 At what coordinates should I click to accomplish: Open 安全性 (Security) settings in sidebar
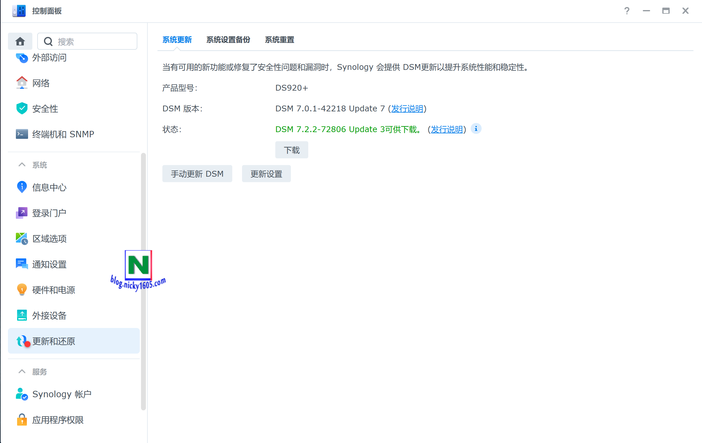pyautogui.click(x=45, y=109)
